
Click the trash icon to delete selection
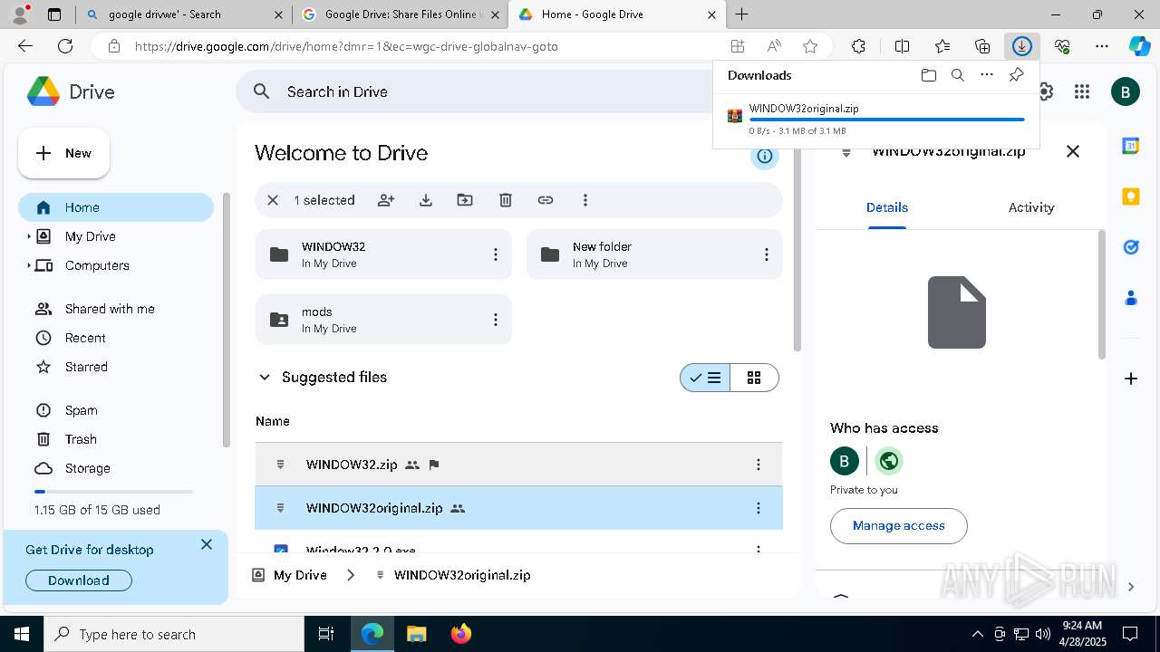506,200
